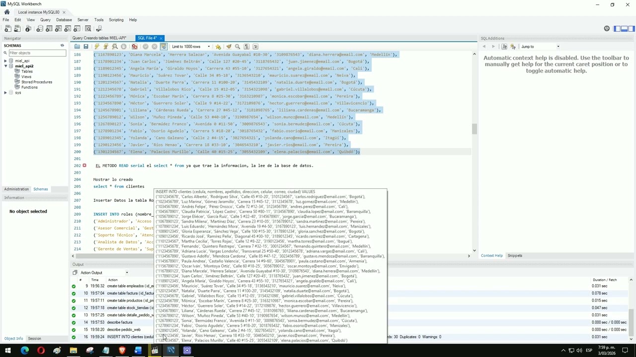Switch to the Administration tab
The image size is (636, 357).
pyautogui.click(x=16, y=189)
